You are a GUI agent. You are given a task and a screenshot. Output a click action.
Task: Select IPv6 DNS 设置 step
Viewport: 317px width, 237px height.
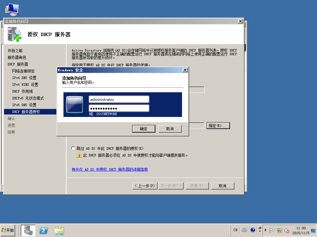pos(24,105)
